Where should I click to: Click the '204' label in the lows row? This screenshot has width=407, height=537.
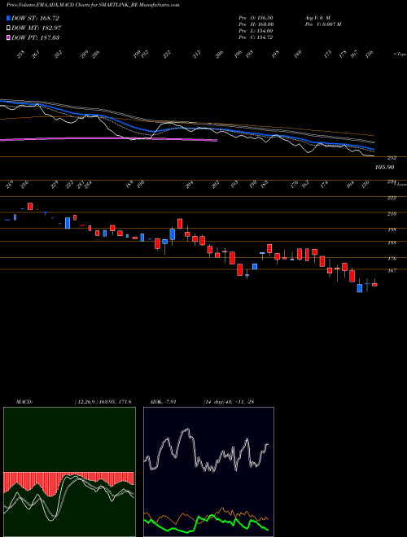click(x=189, y=185)
